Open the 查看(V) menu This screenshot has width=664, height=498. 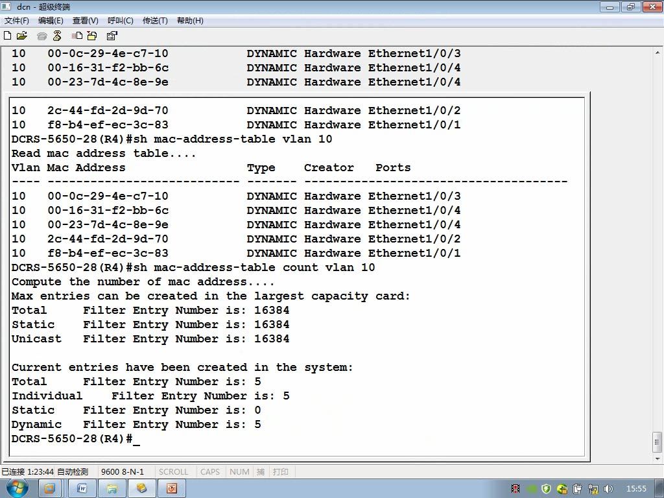click(86, 21)
